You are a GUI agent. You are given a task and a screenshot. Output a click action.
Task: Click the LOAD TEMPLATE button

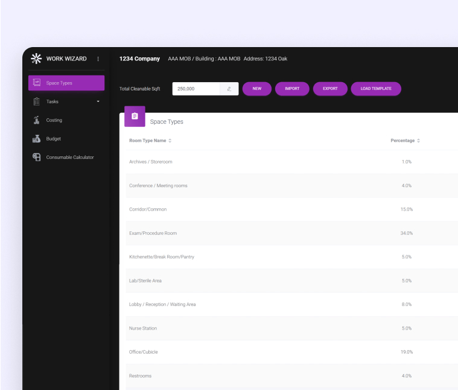pos(376,89)
